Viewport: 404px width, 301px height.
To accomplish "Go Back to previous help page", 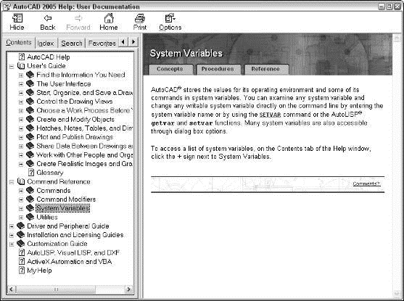I will 48,22.
